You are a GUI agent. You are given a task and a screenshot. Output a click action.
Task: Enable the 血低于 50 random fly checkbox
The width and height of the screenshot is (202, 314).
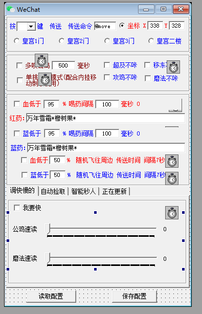pos(24,160)
